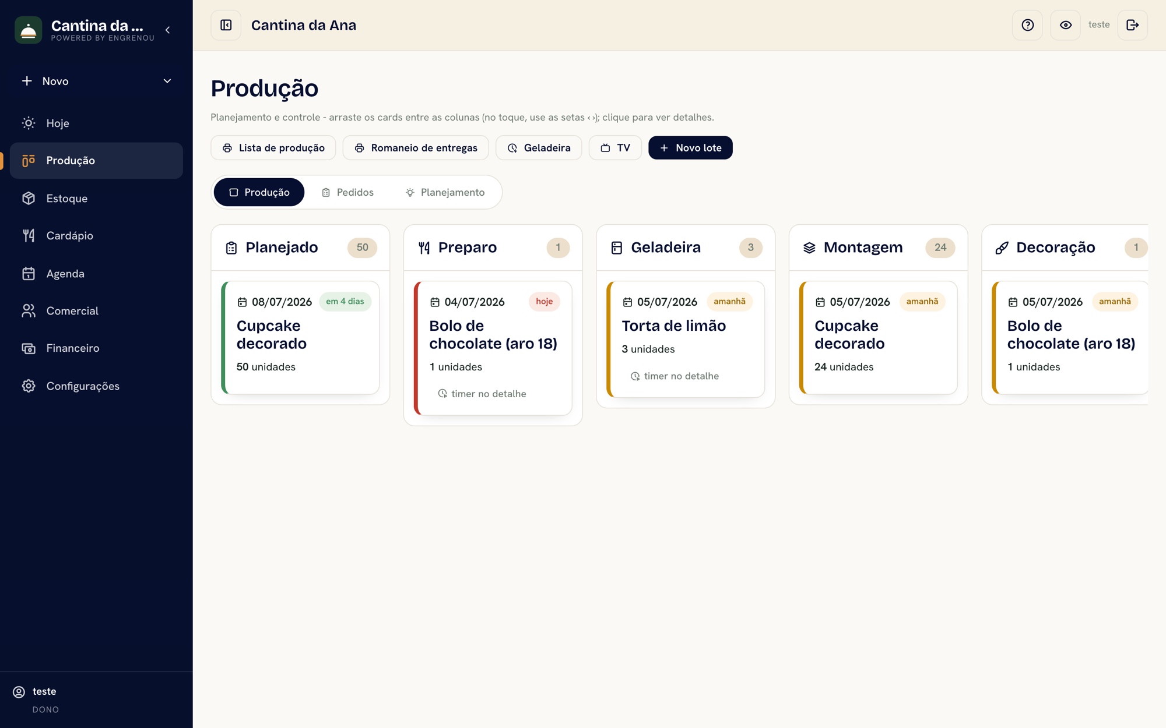Viewport: 1166px width, 728px height.
Task: Click 'timer no detalhe' in Preparo card
Action: coord(482,394)
